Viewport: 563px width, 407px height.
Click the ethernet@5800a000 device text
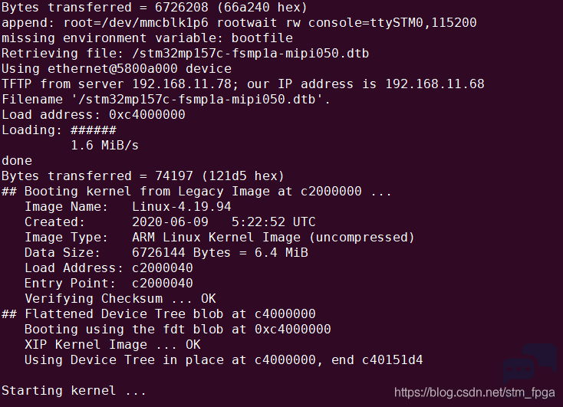113,69
